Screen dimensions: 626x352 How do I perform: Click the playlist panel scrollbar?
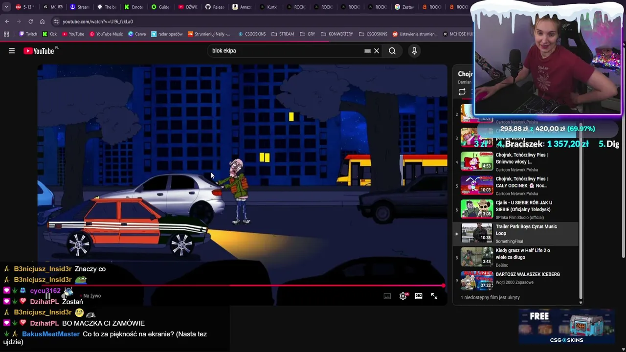point(581,210)
